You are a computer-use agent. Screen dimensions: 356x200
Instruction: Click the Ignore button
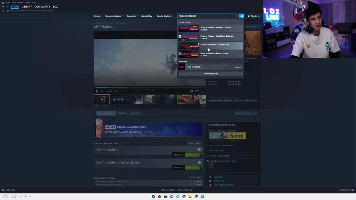click(134, 113)
